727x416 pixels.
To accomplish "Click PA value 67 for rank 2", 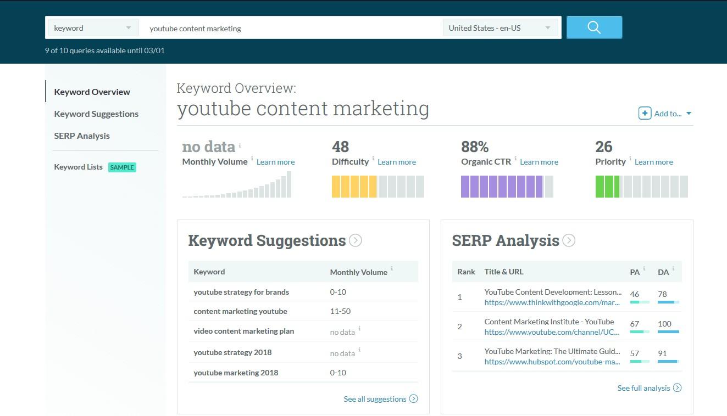I will 635,324.
